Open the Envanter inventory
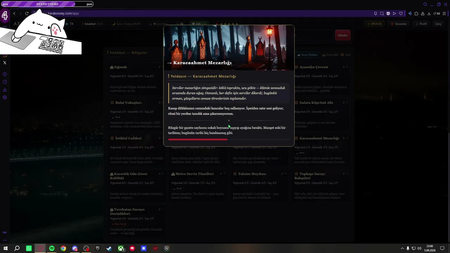Image resolution: width=450 pixels, height=253 pixels. click(399, 24)
